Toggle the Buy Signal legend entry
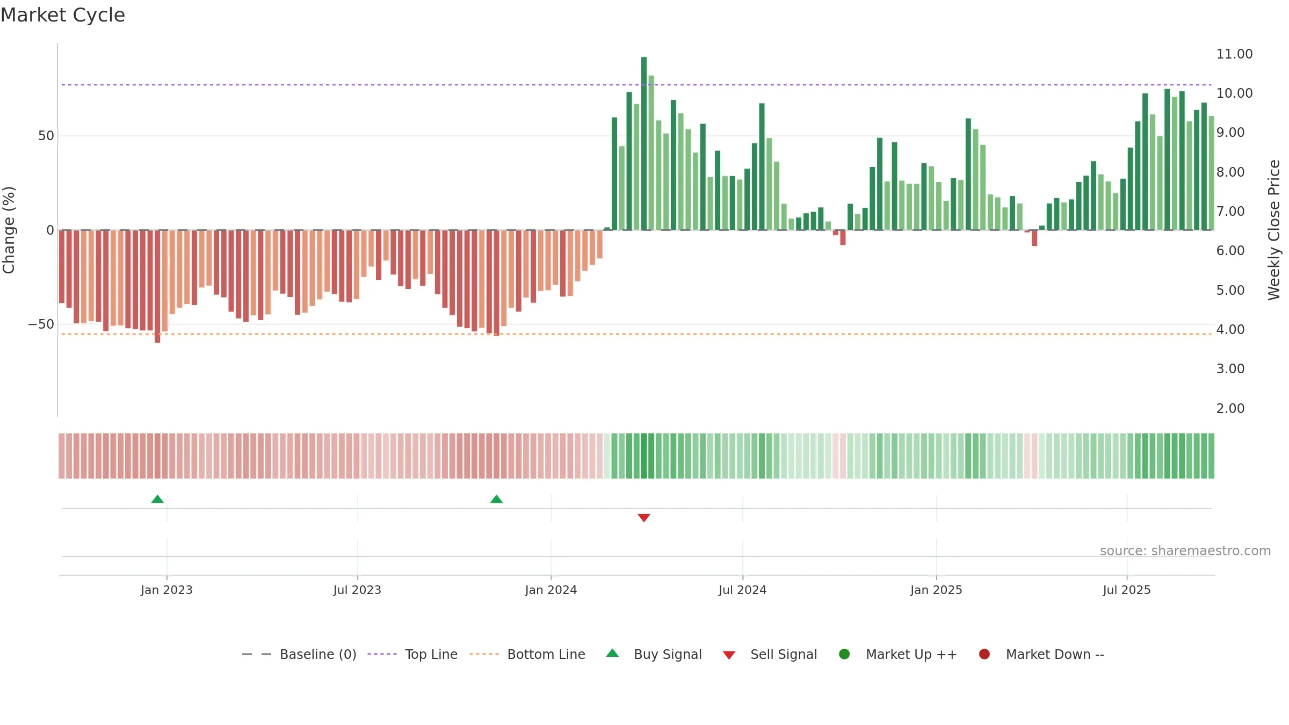Screen dimensions: 1289x725 tap(654, 654)
